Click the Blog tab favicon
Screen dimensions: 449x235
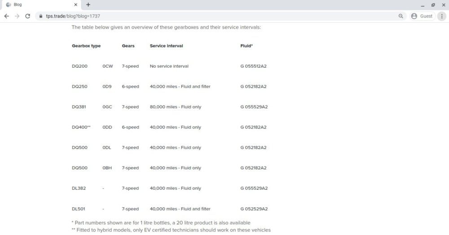[x=8, y=5]
